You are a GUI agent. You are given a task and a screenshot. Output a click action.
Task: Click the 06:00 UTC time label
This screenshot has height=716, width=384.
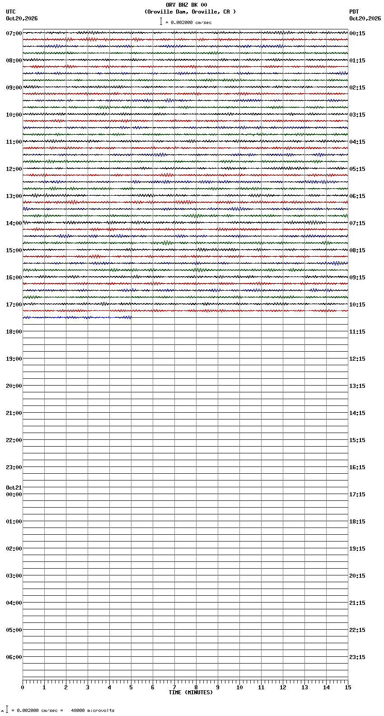14,657
